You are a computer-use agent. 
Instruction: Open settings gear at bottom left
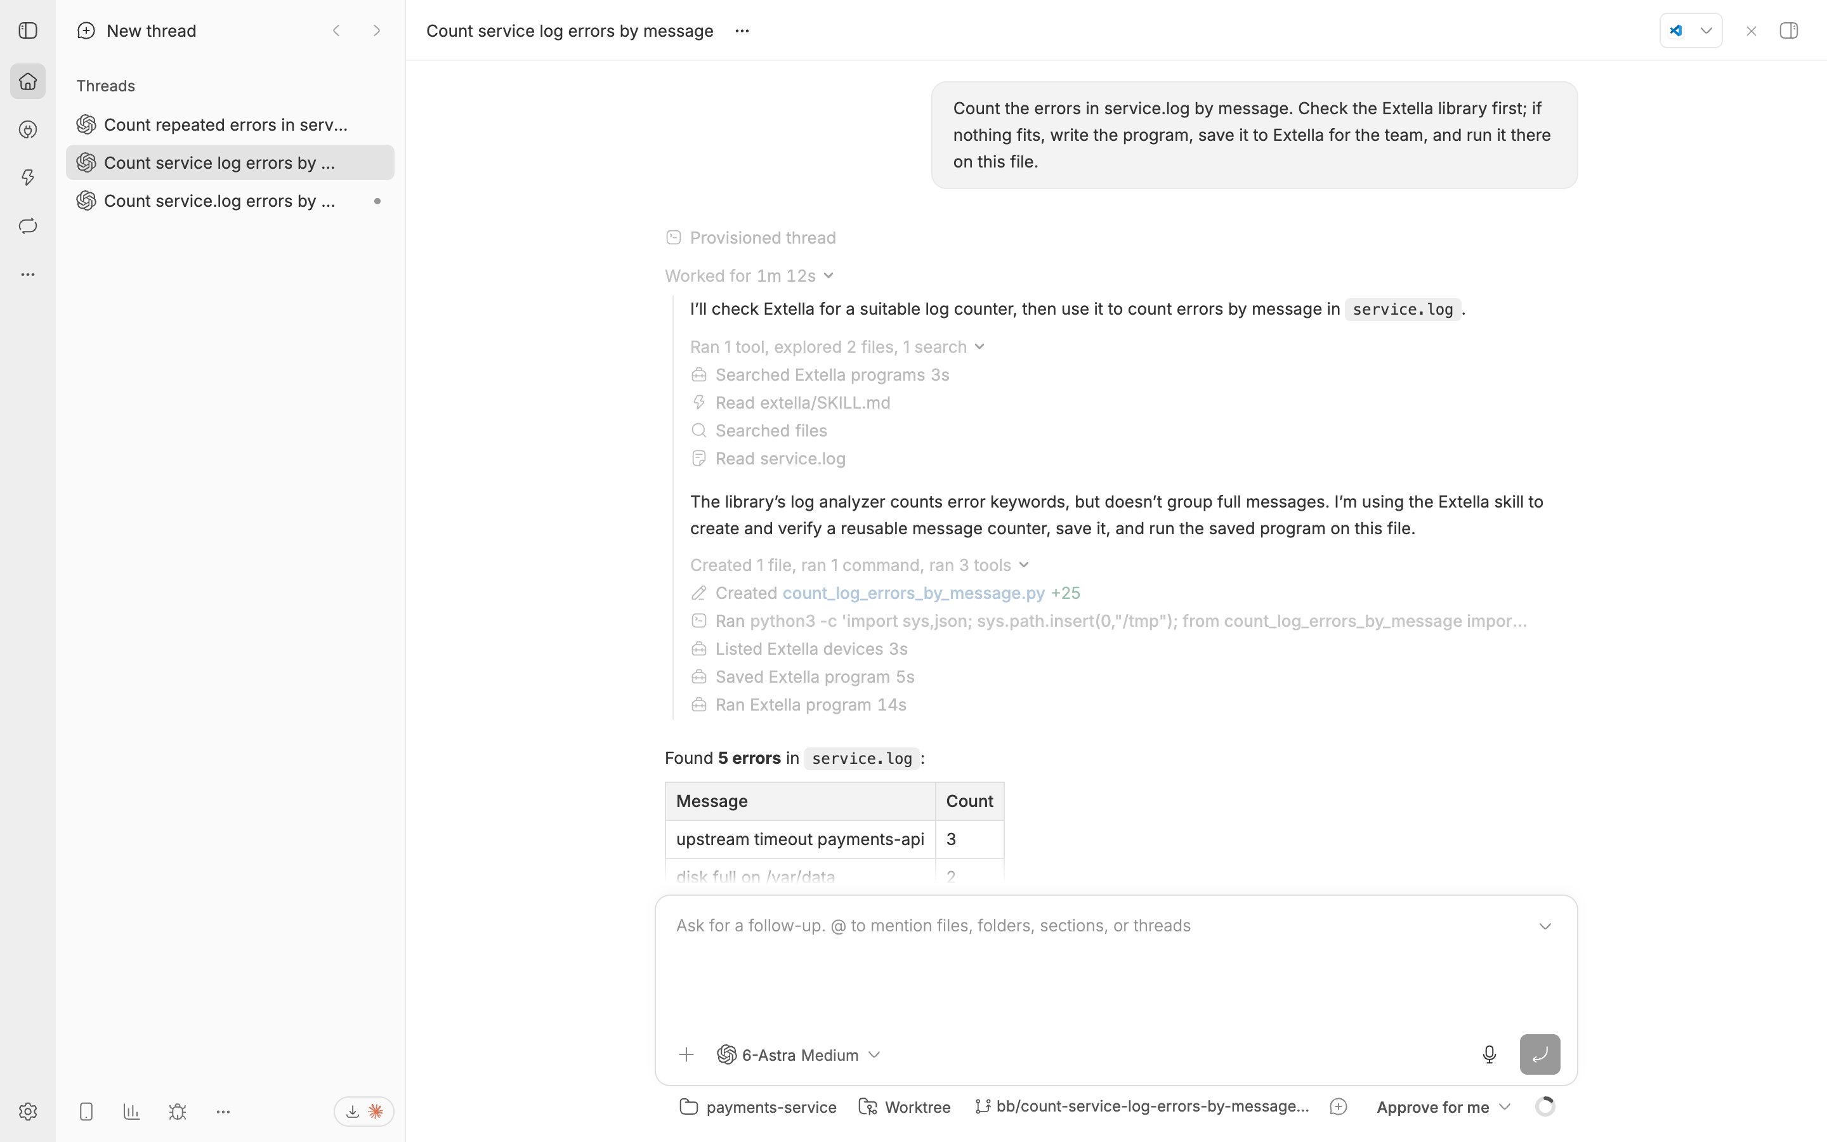point(28,1112)
